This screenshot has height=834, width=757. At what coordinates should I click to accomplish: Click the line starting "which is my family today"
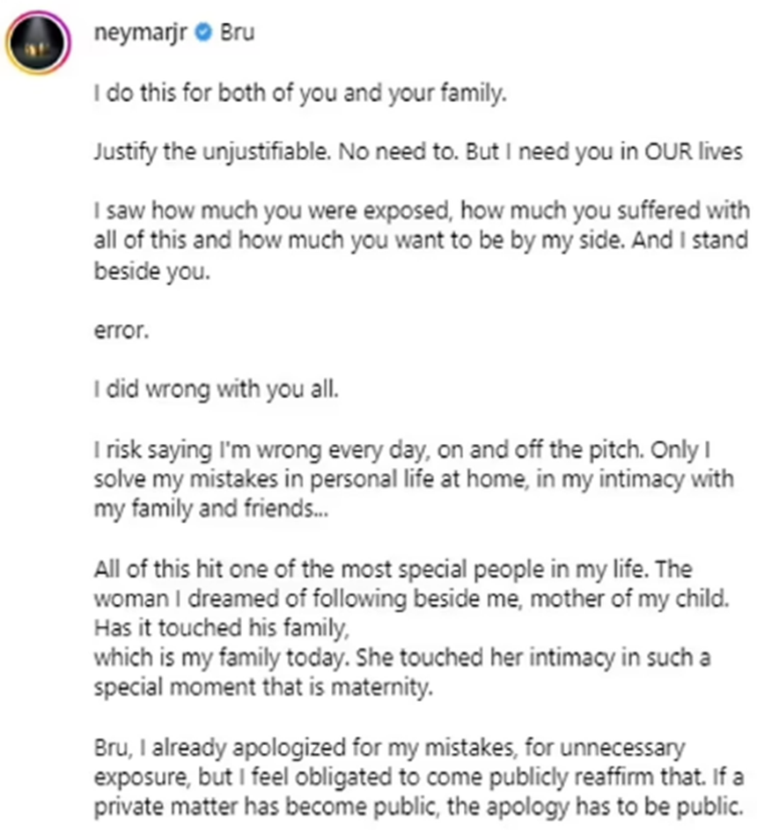pos(402,658)
